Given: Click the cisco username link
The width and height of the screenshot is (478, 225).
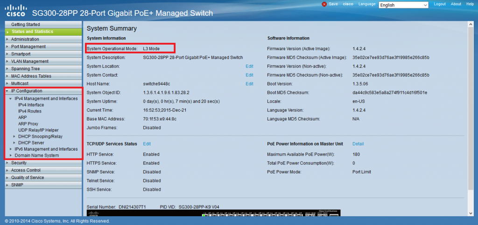Looking at the screenshot, I should (348, 4).
